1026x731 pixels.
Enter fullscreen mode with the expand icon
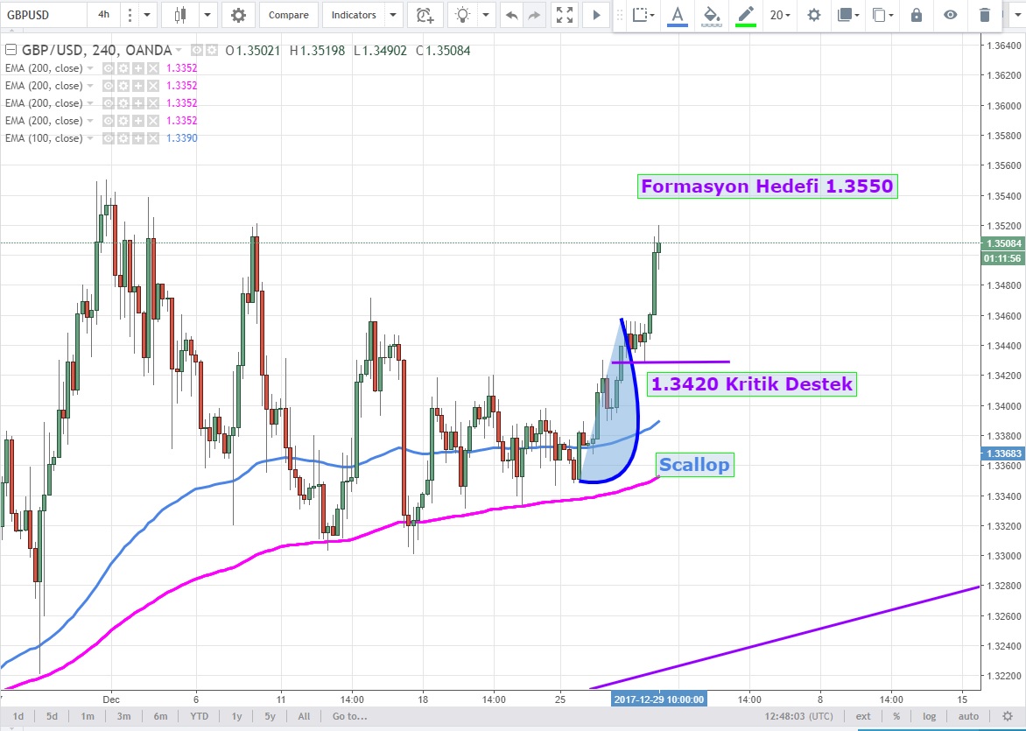click(566, 15)
